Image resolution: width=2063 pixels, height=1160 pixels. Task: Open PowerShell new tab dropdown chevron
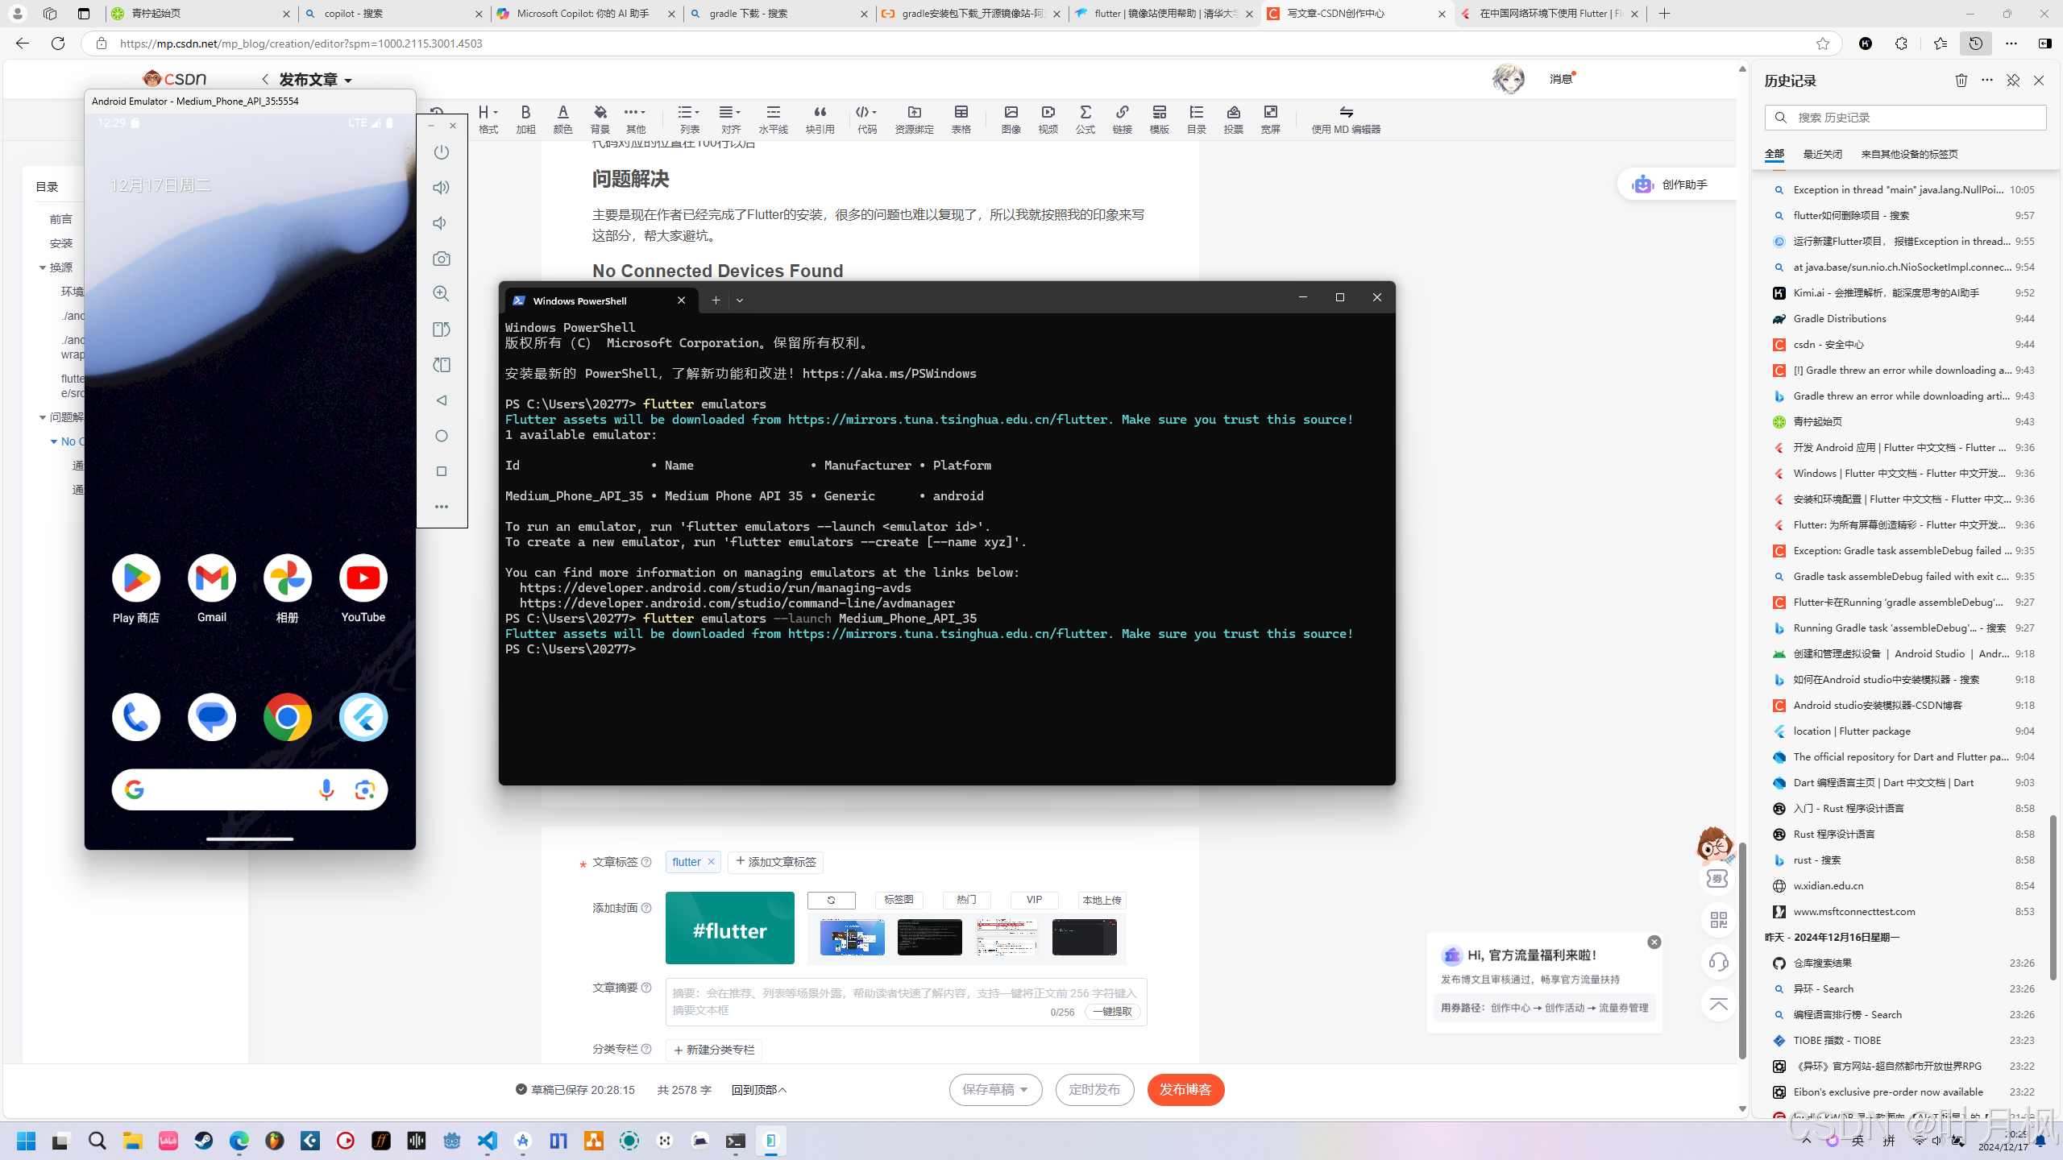740,300
